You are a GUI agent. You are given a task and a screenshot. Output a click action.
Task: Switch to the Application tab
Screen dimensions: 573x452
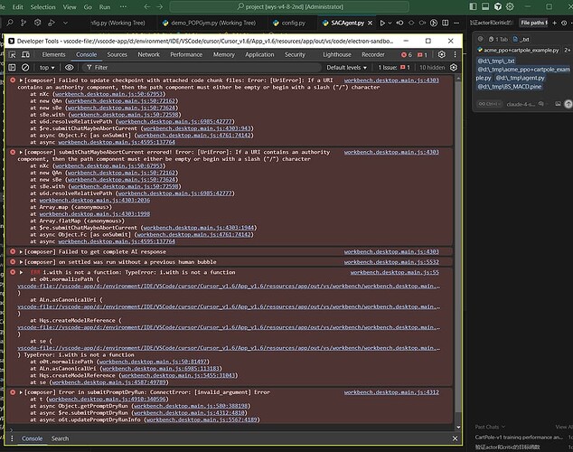click(259, 54)
